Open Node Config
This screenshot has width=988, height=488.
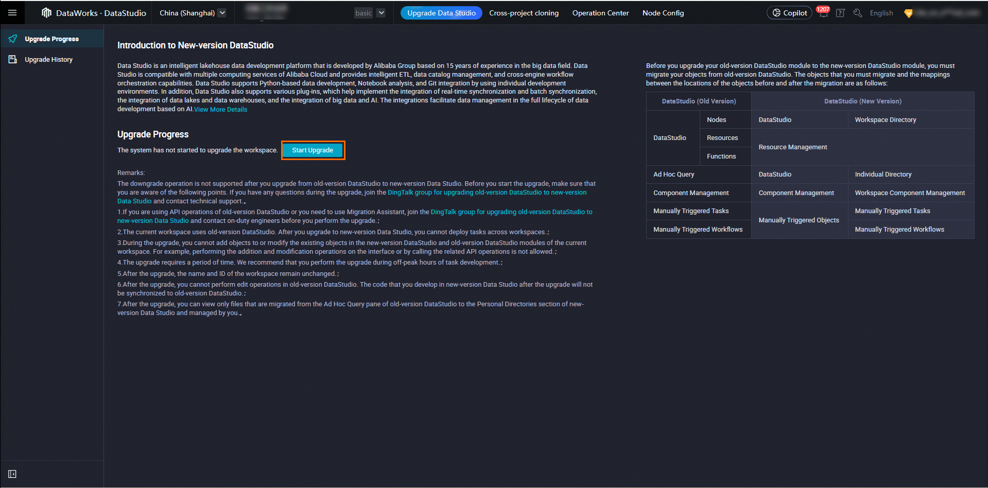pos(663,13)
